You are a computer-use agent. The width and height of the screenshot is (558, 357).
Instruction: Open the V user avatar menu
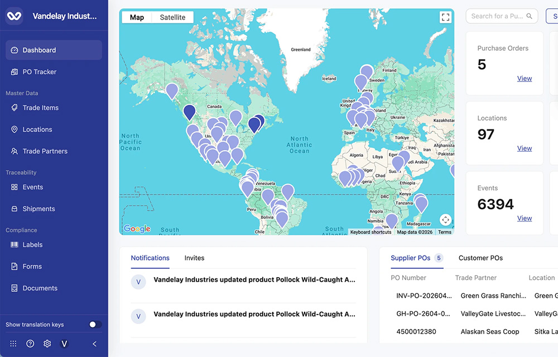tap(64, 344)
